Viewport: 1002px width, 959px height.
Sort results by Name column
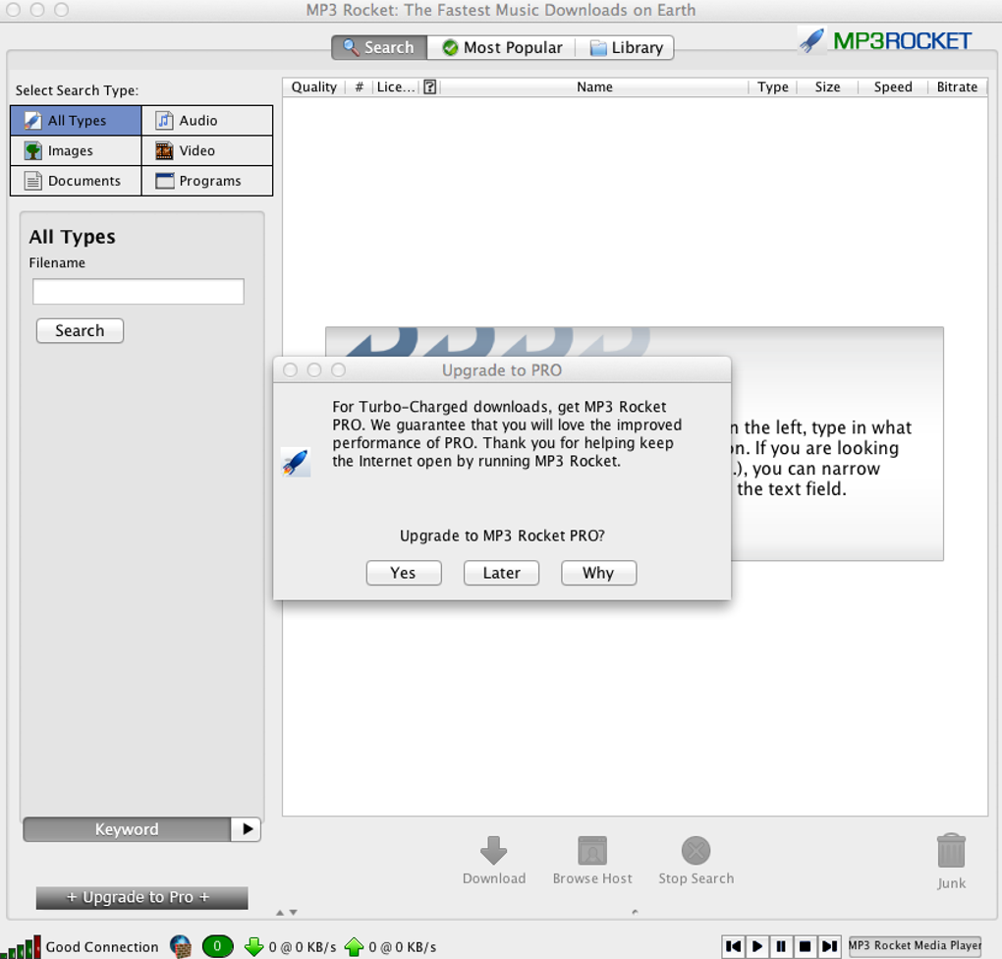(594, 86)
